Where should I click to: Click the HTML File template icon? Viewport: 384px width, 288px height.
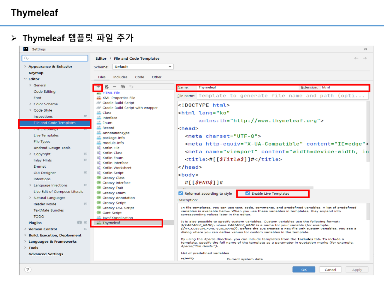click(99, 93)
